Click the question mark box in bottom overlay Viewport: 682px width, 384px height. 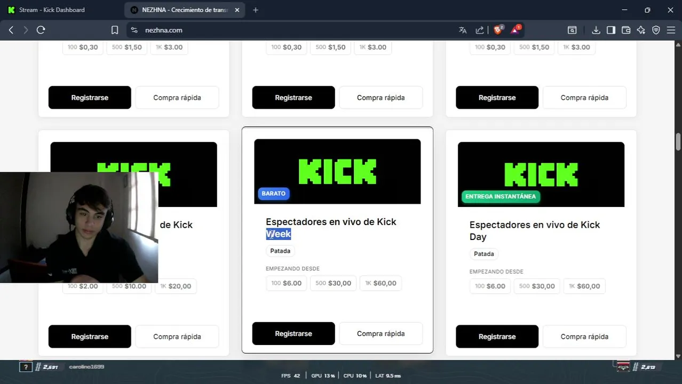click(x=25, y=367)
